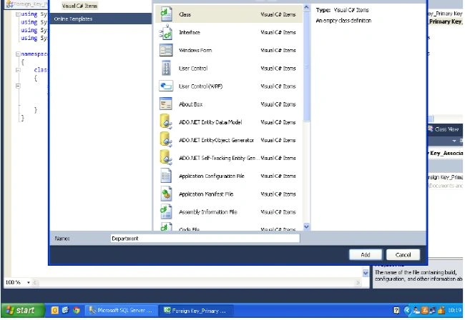Click the Name input field
The width and height of the screenshot is (465, 320).
205,239
